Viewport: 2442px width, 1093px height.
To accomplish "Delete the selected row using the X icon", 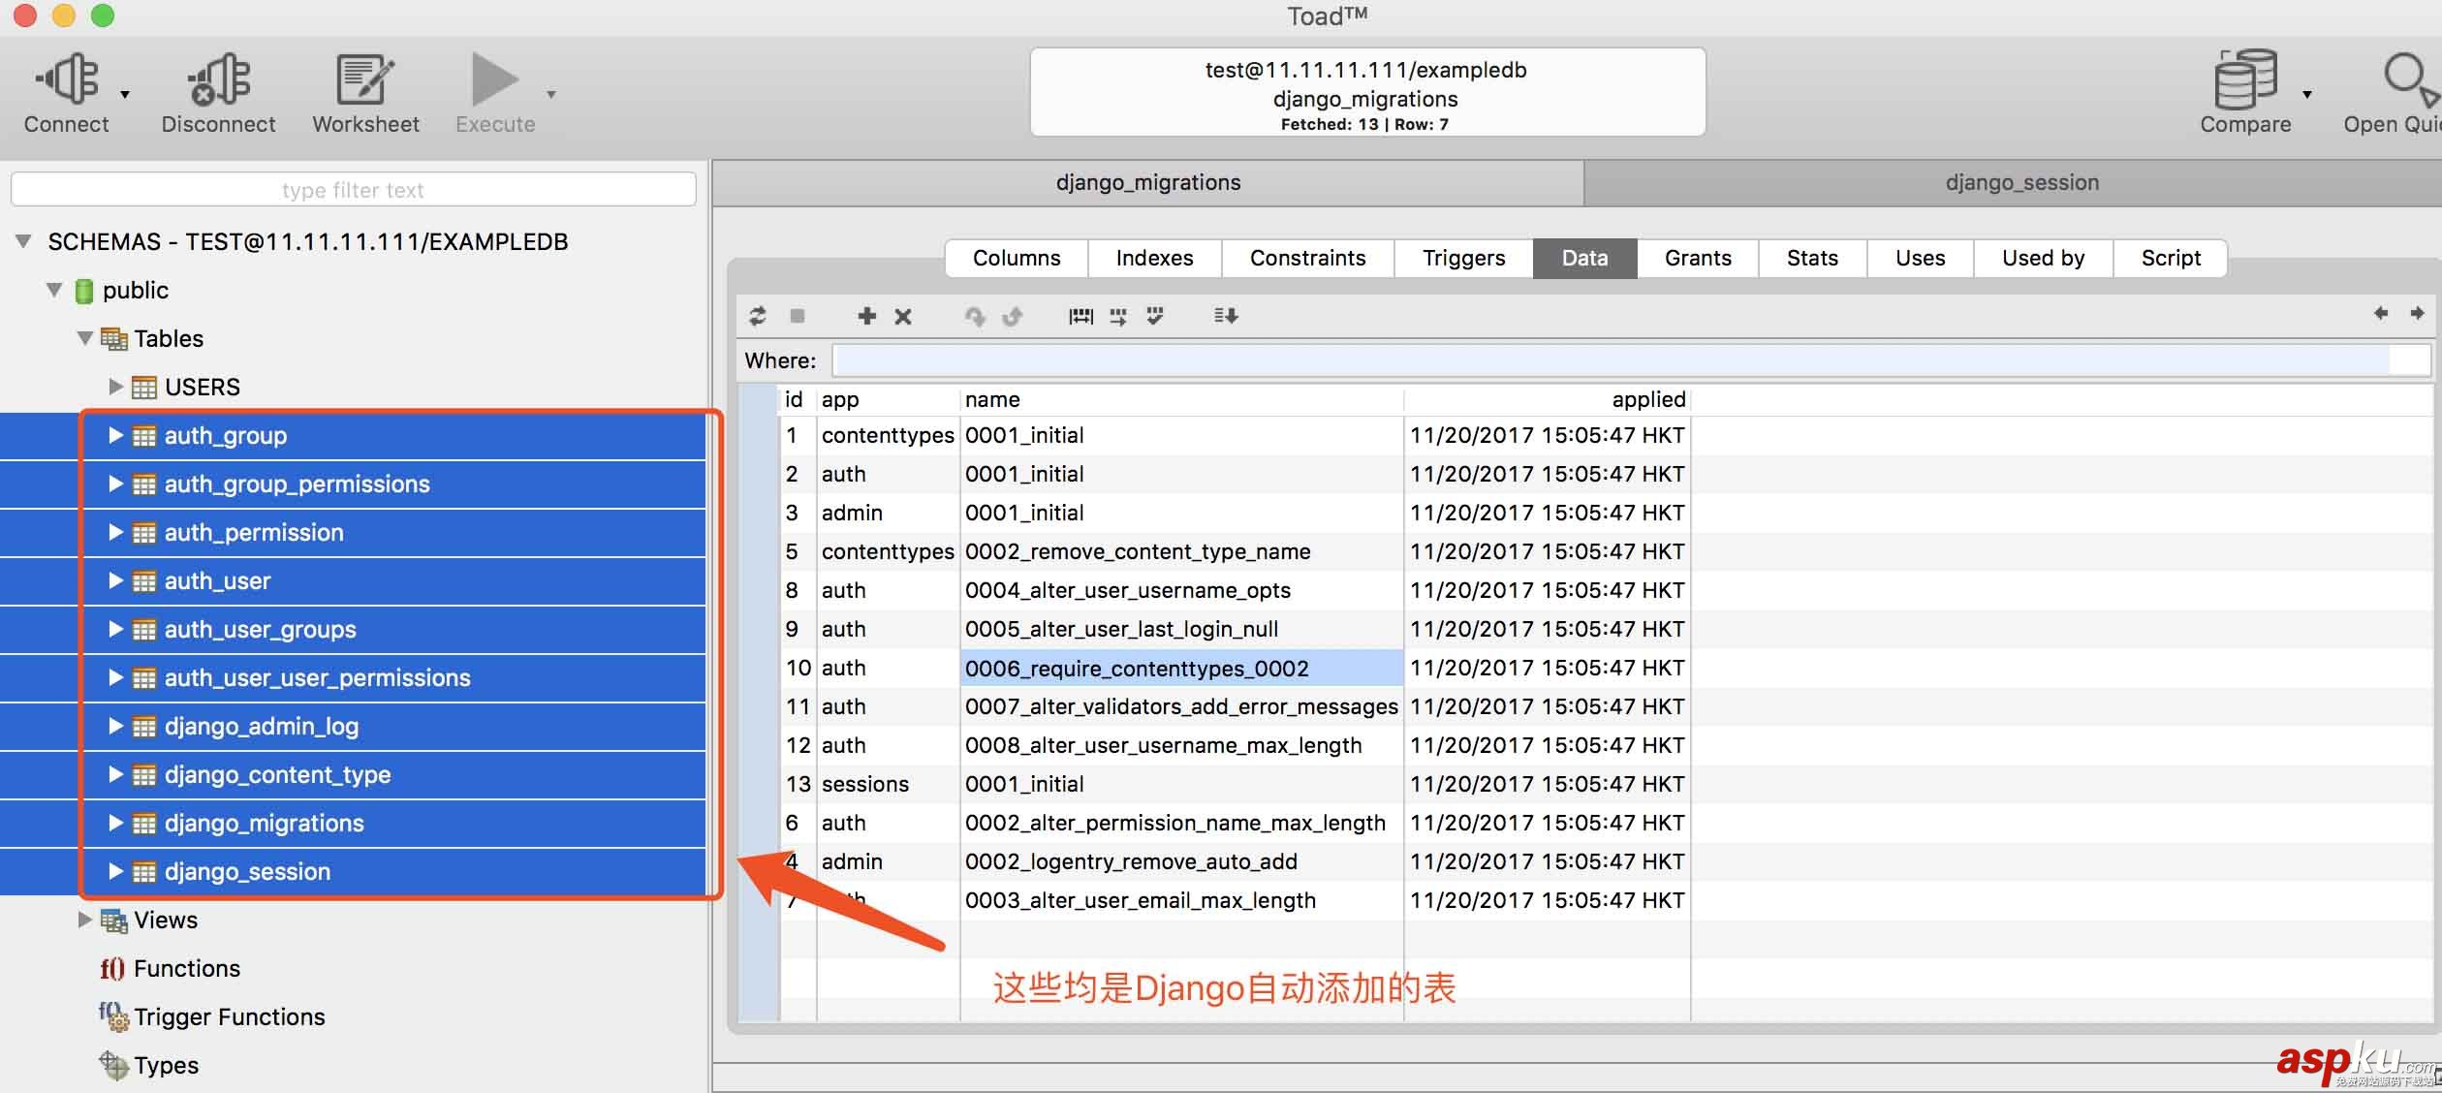I will [x=902, y=316].
